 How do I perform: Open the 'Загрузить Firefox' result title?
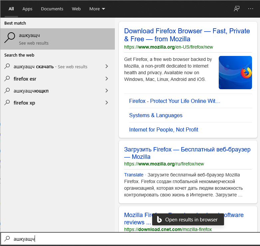click(187, 153)
